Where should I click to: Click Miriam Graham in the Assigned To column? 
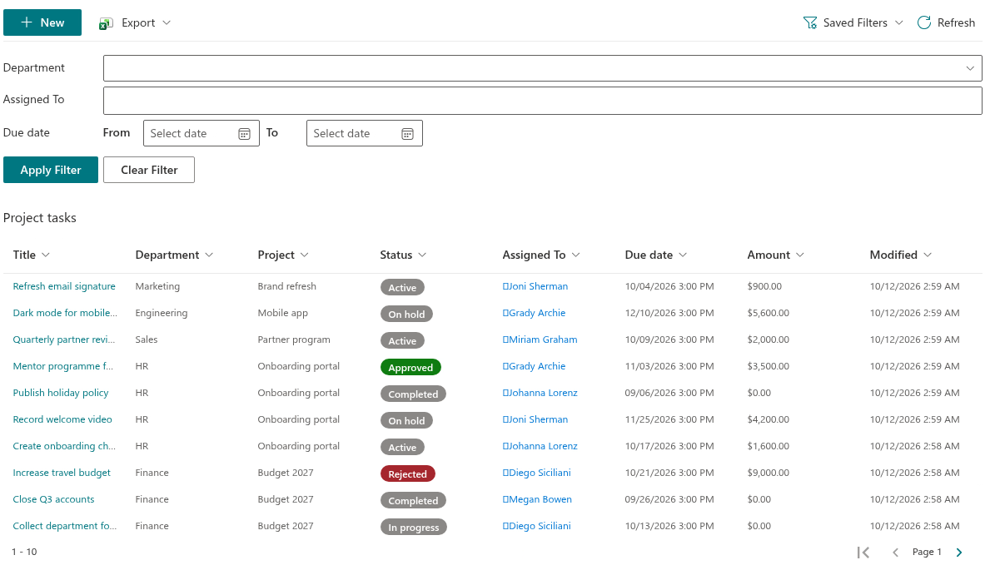pos(540,340)
